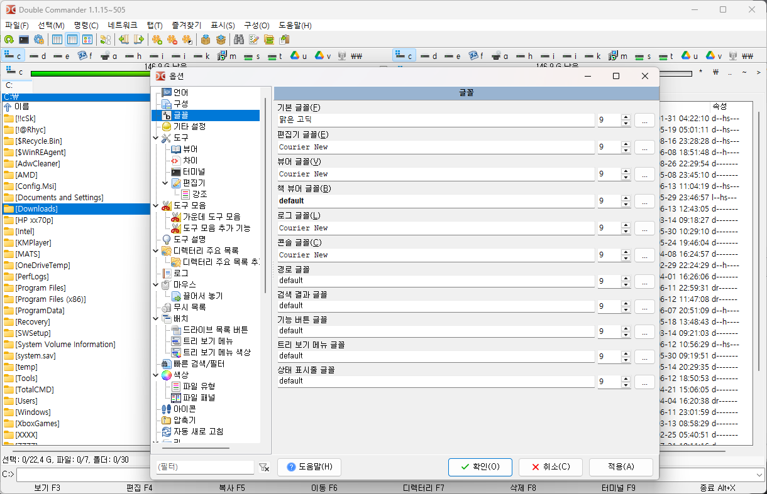Open the 구성(O) menu
This screenshot has height=494, width=767.
[257, 25]
